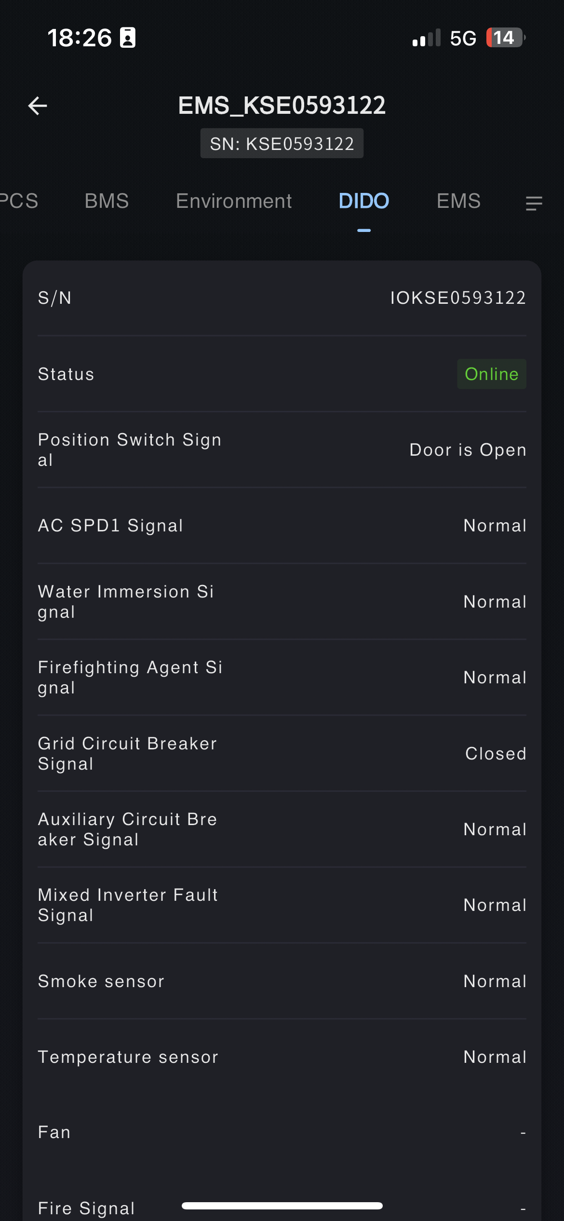
Task: Tap the cellular signal bars icon
Action: point(427,38)
